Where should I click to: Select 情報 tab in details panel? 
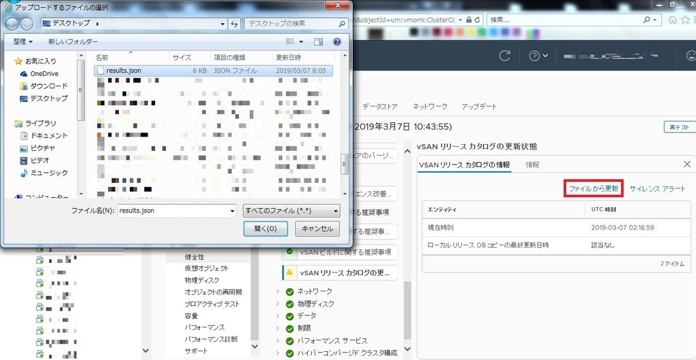[532, 164]
